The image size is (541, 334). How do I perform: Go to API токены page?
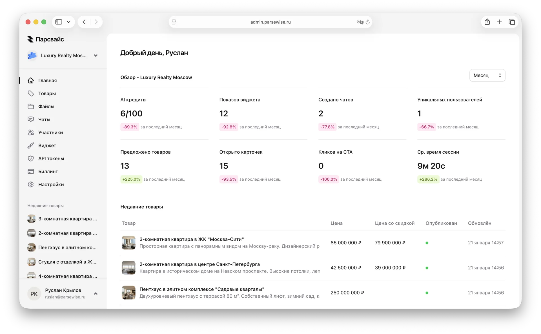coord(51,158)
